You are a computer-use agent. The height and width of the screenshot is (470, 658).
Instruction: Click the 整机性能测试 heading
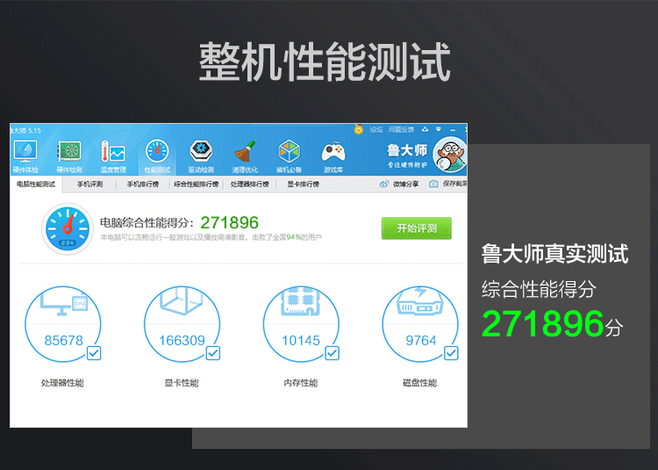(325, 61)
